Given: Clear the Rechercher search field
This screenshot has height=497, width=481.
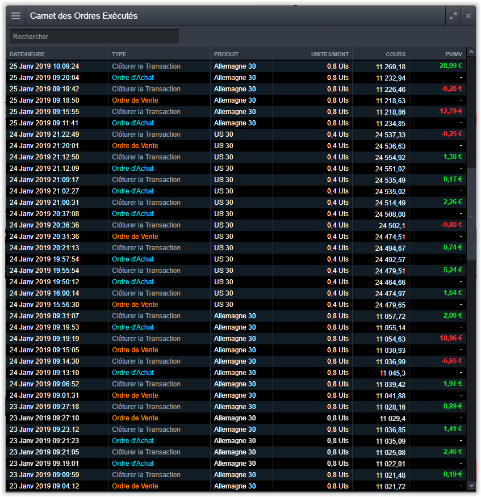Looking at the screenshot, I should [170, 37].
